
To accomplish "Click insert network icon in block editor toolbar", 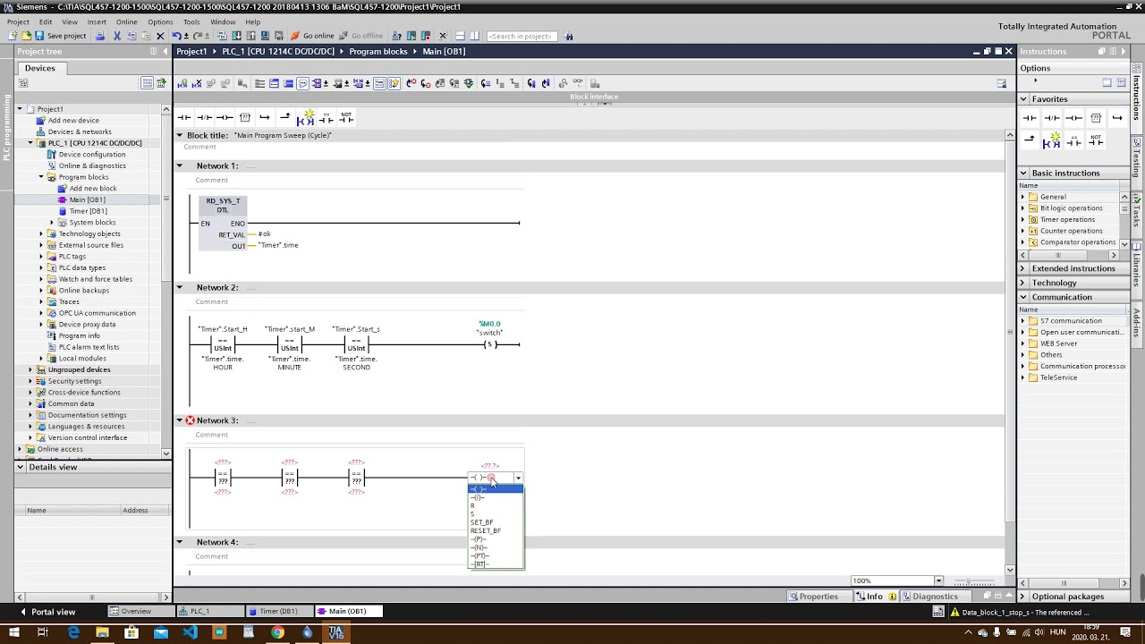I will pos(182,83).
